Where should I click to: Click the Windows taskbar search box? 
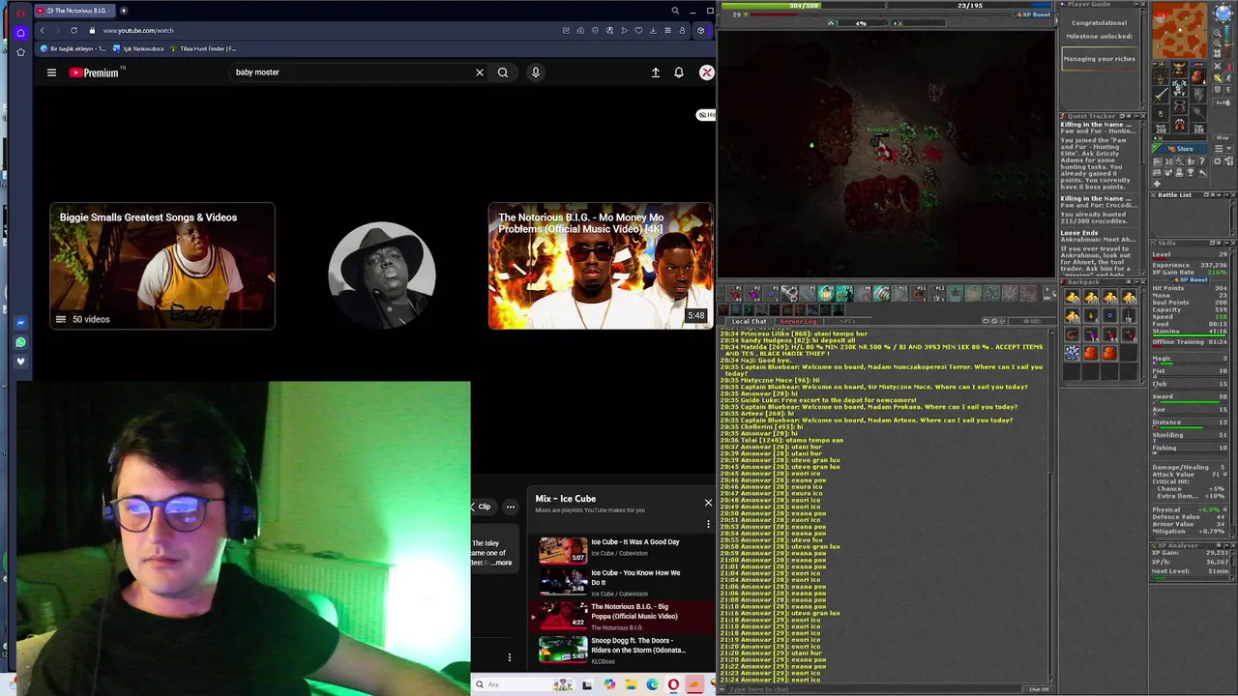523,684
